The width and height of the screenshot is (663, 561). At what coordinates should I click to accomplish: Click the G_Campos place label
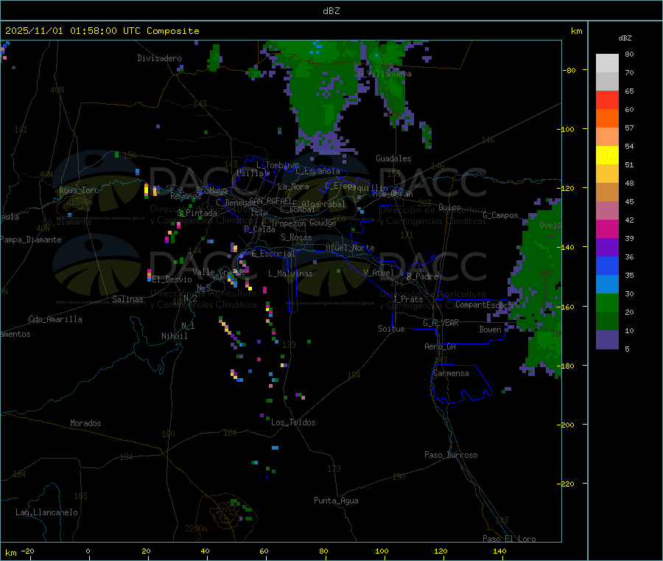click(x=501, y=215)
